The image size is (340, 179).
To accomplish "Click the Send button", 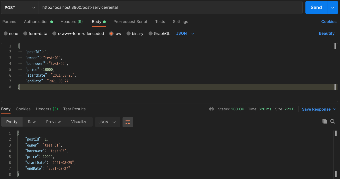I will [x=316, y=7].
